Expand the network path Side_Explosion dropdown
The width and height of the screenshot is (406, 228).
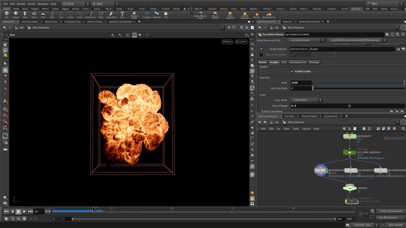[x=397, y=122]
